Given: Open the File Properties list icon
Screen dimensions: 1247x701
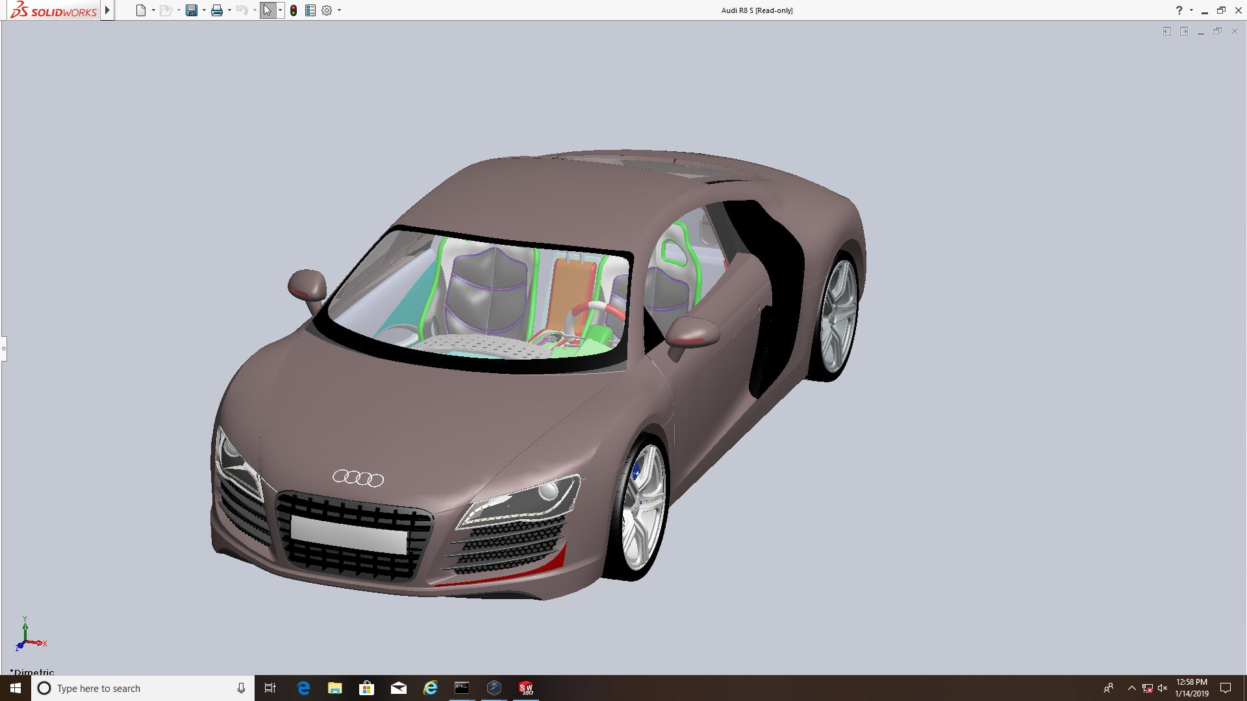Looking at the screenshot, I should click(x=310, y=10).
